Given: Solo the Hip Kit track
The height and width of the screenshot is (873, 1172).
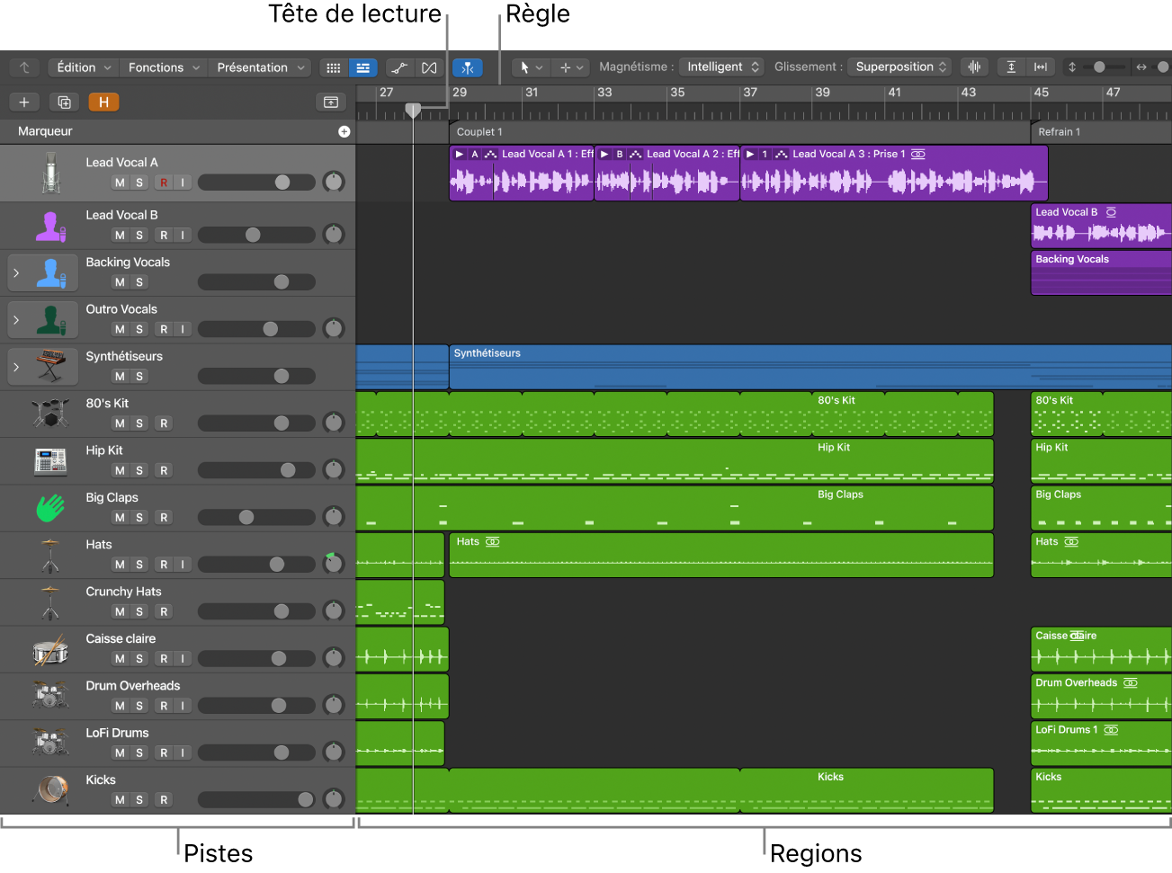Looking at the screenshot, I should click(139, 470).
